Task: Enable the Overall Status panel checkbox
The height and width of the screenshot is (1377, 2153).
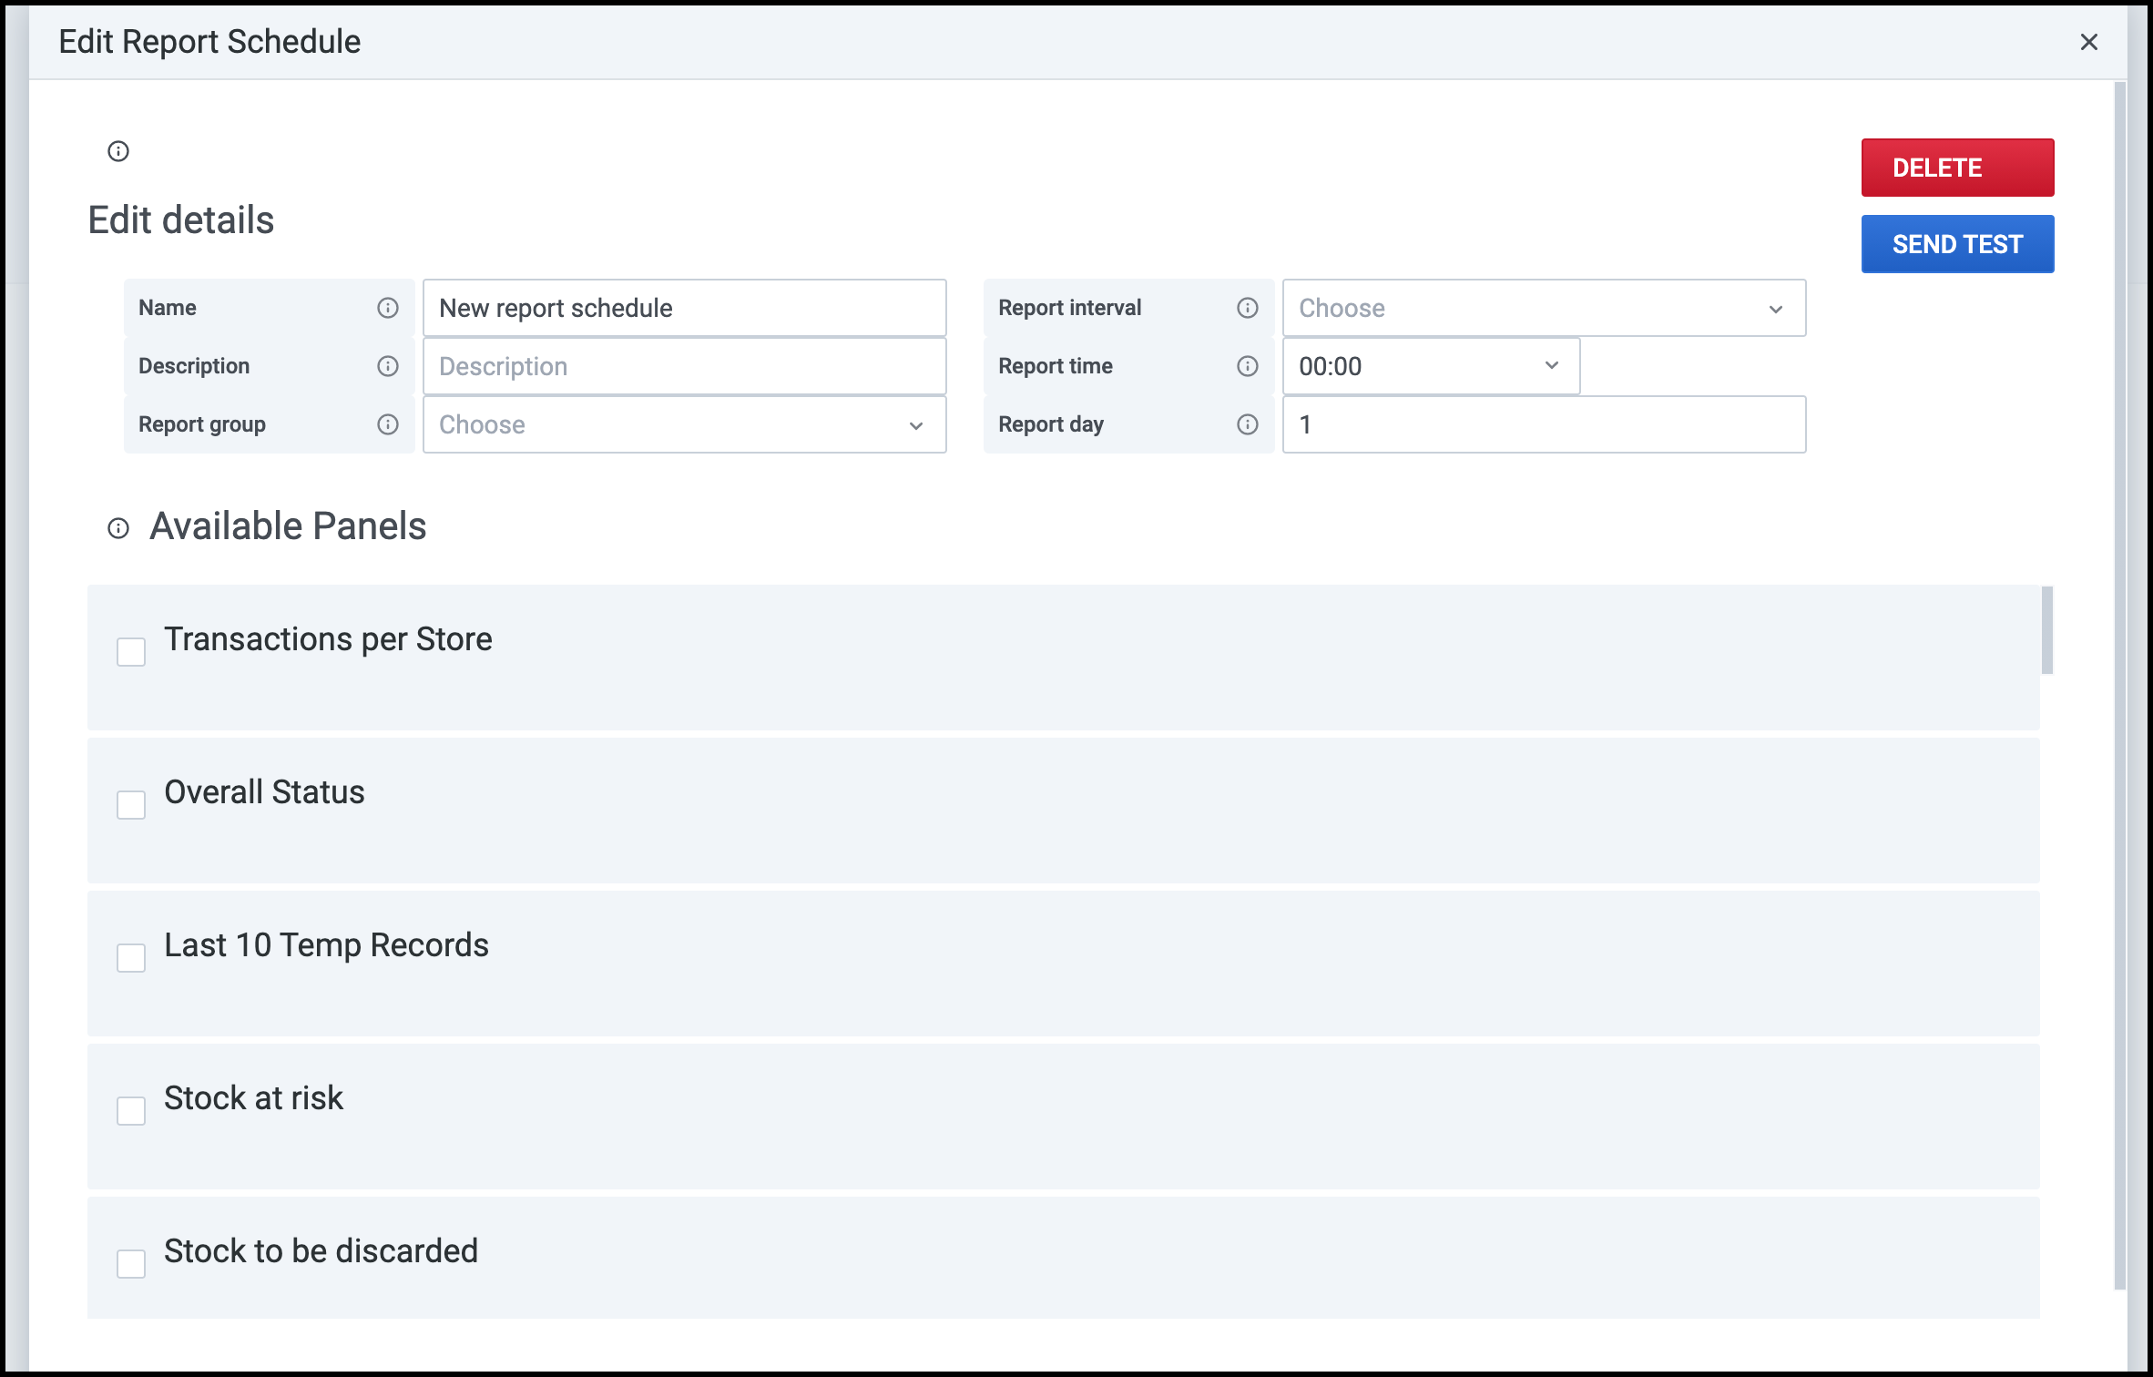Action: 131,805
